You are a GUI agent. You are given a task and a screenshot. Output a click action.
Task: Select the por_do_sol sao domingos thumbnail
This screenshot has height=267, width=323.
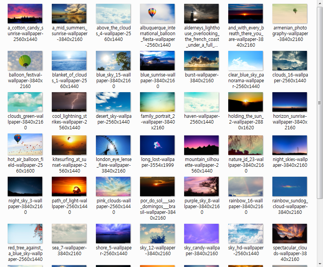click(157, 186)
